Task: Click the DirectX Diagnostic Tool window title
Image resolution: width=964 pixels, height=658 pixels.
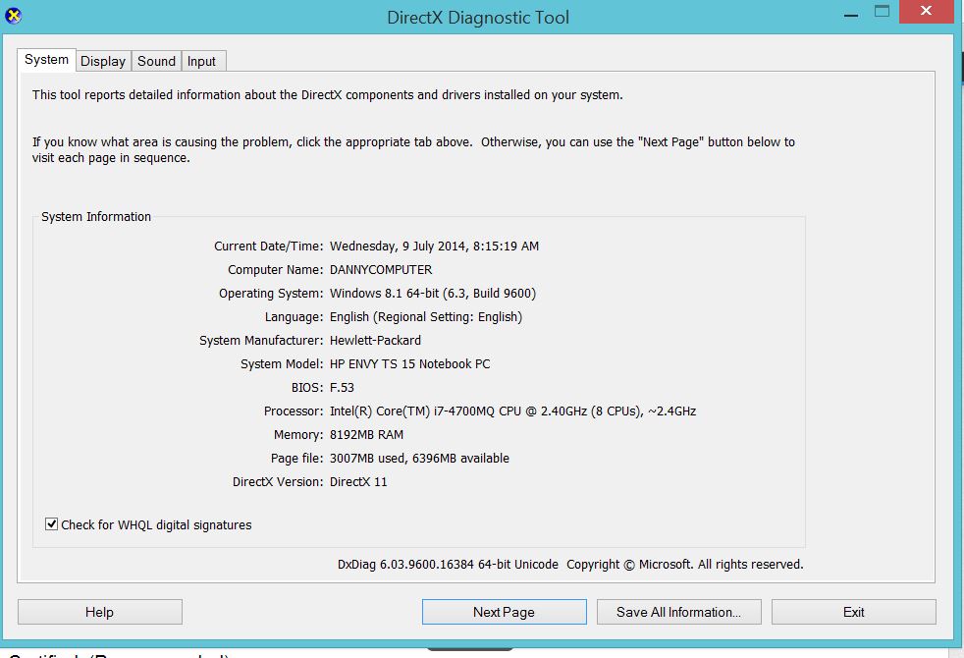Action: 478,18
